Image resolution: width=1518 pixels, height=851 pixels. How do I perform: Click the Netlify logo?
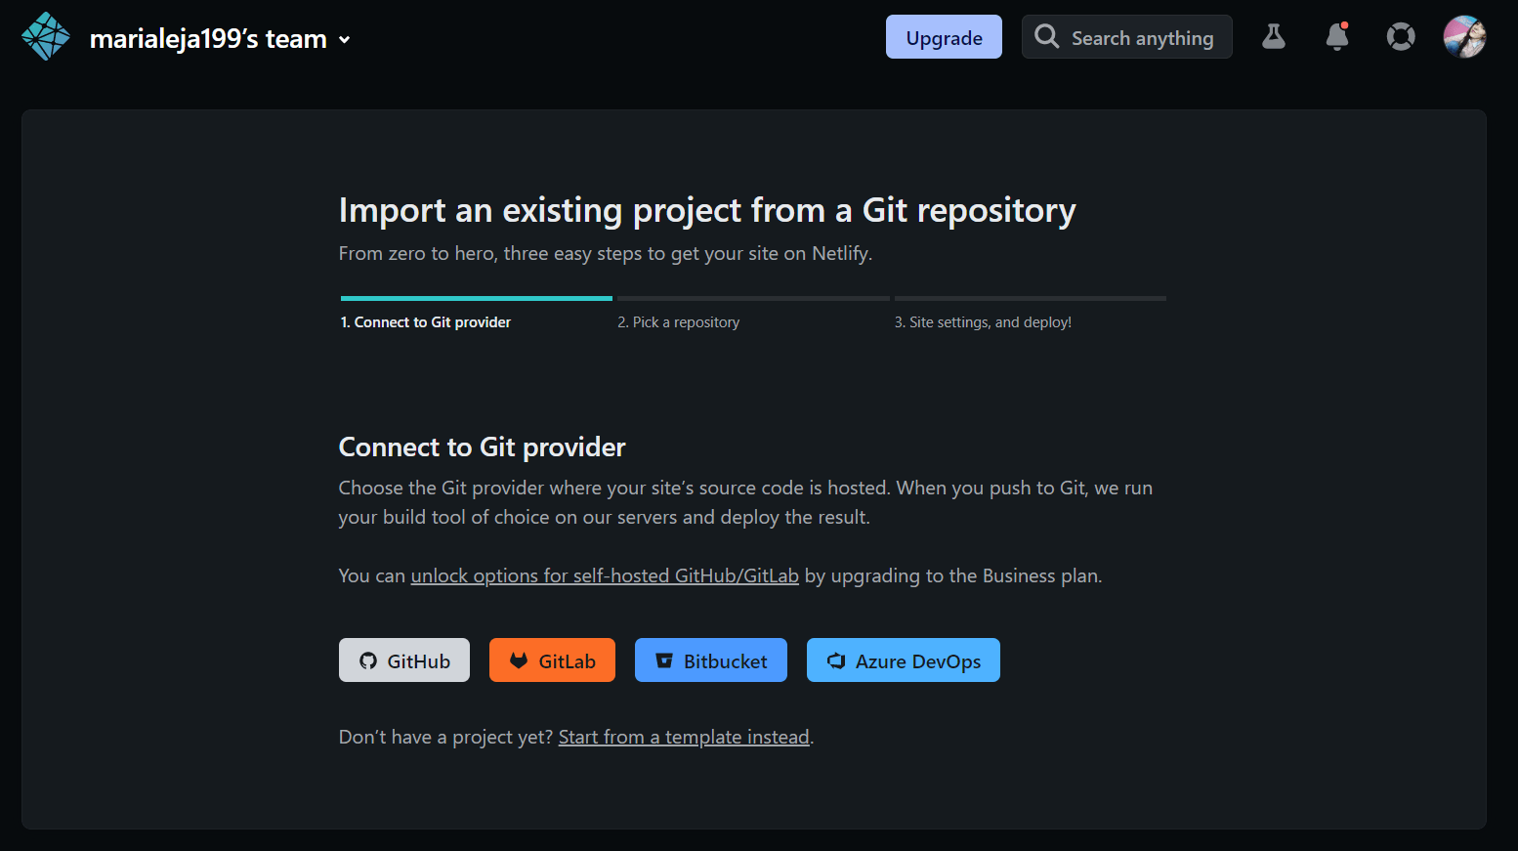[45, 35]
